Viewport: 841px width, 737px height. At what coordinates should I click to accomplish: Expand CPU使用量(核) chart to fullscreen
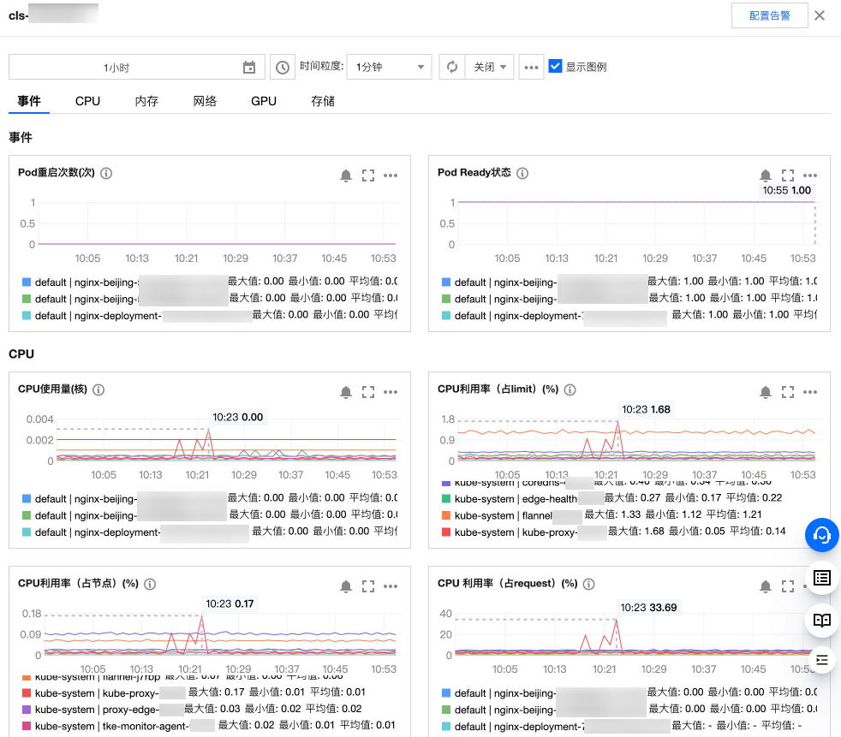pyautogui.click(x=368, y=392)
